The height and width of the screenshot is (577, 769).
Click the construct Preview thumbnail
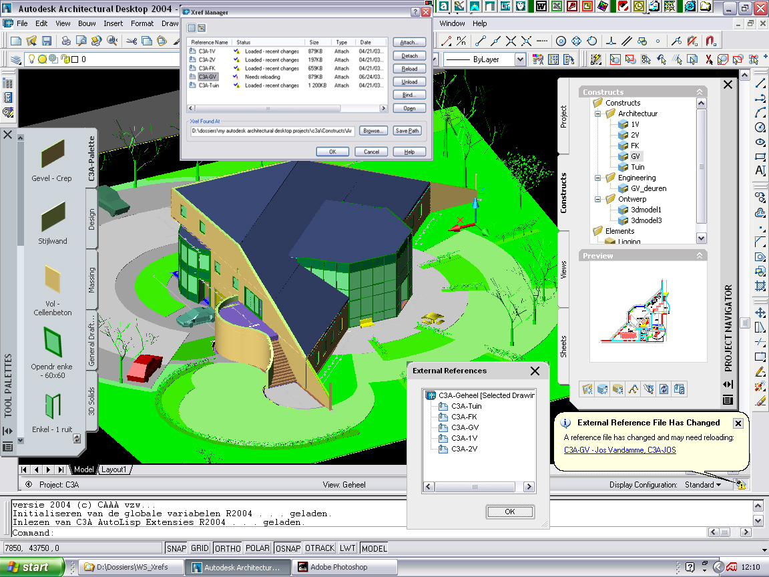coord(648,312)
